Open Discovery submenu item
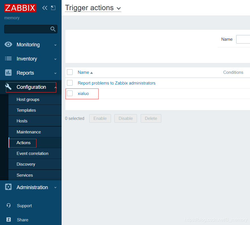Screen dimensions: 250x225 pyautogui.click(x=35, y=164)
